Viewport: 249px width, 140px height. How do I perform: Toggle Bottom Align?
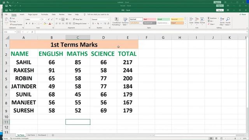63,19
